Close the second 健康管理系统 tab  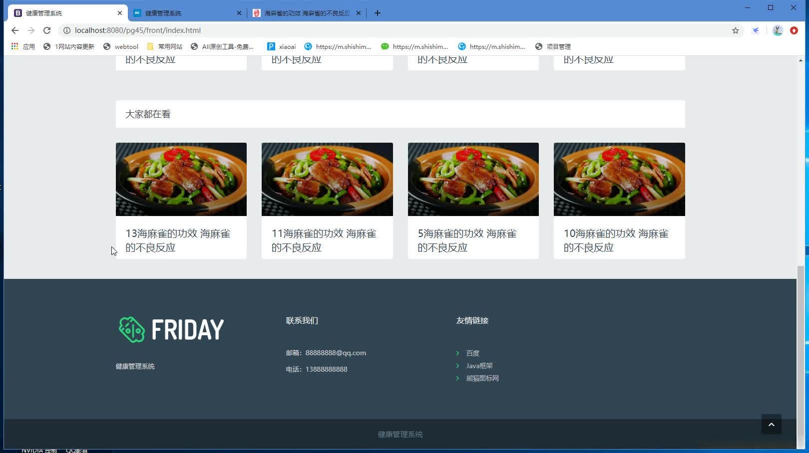coord(239,13)
